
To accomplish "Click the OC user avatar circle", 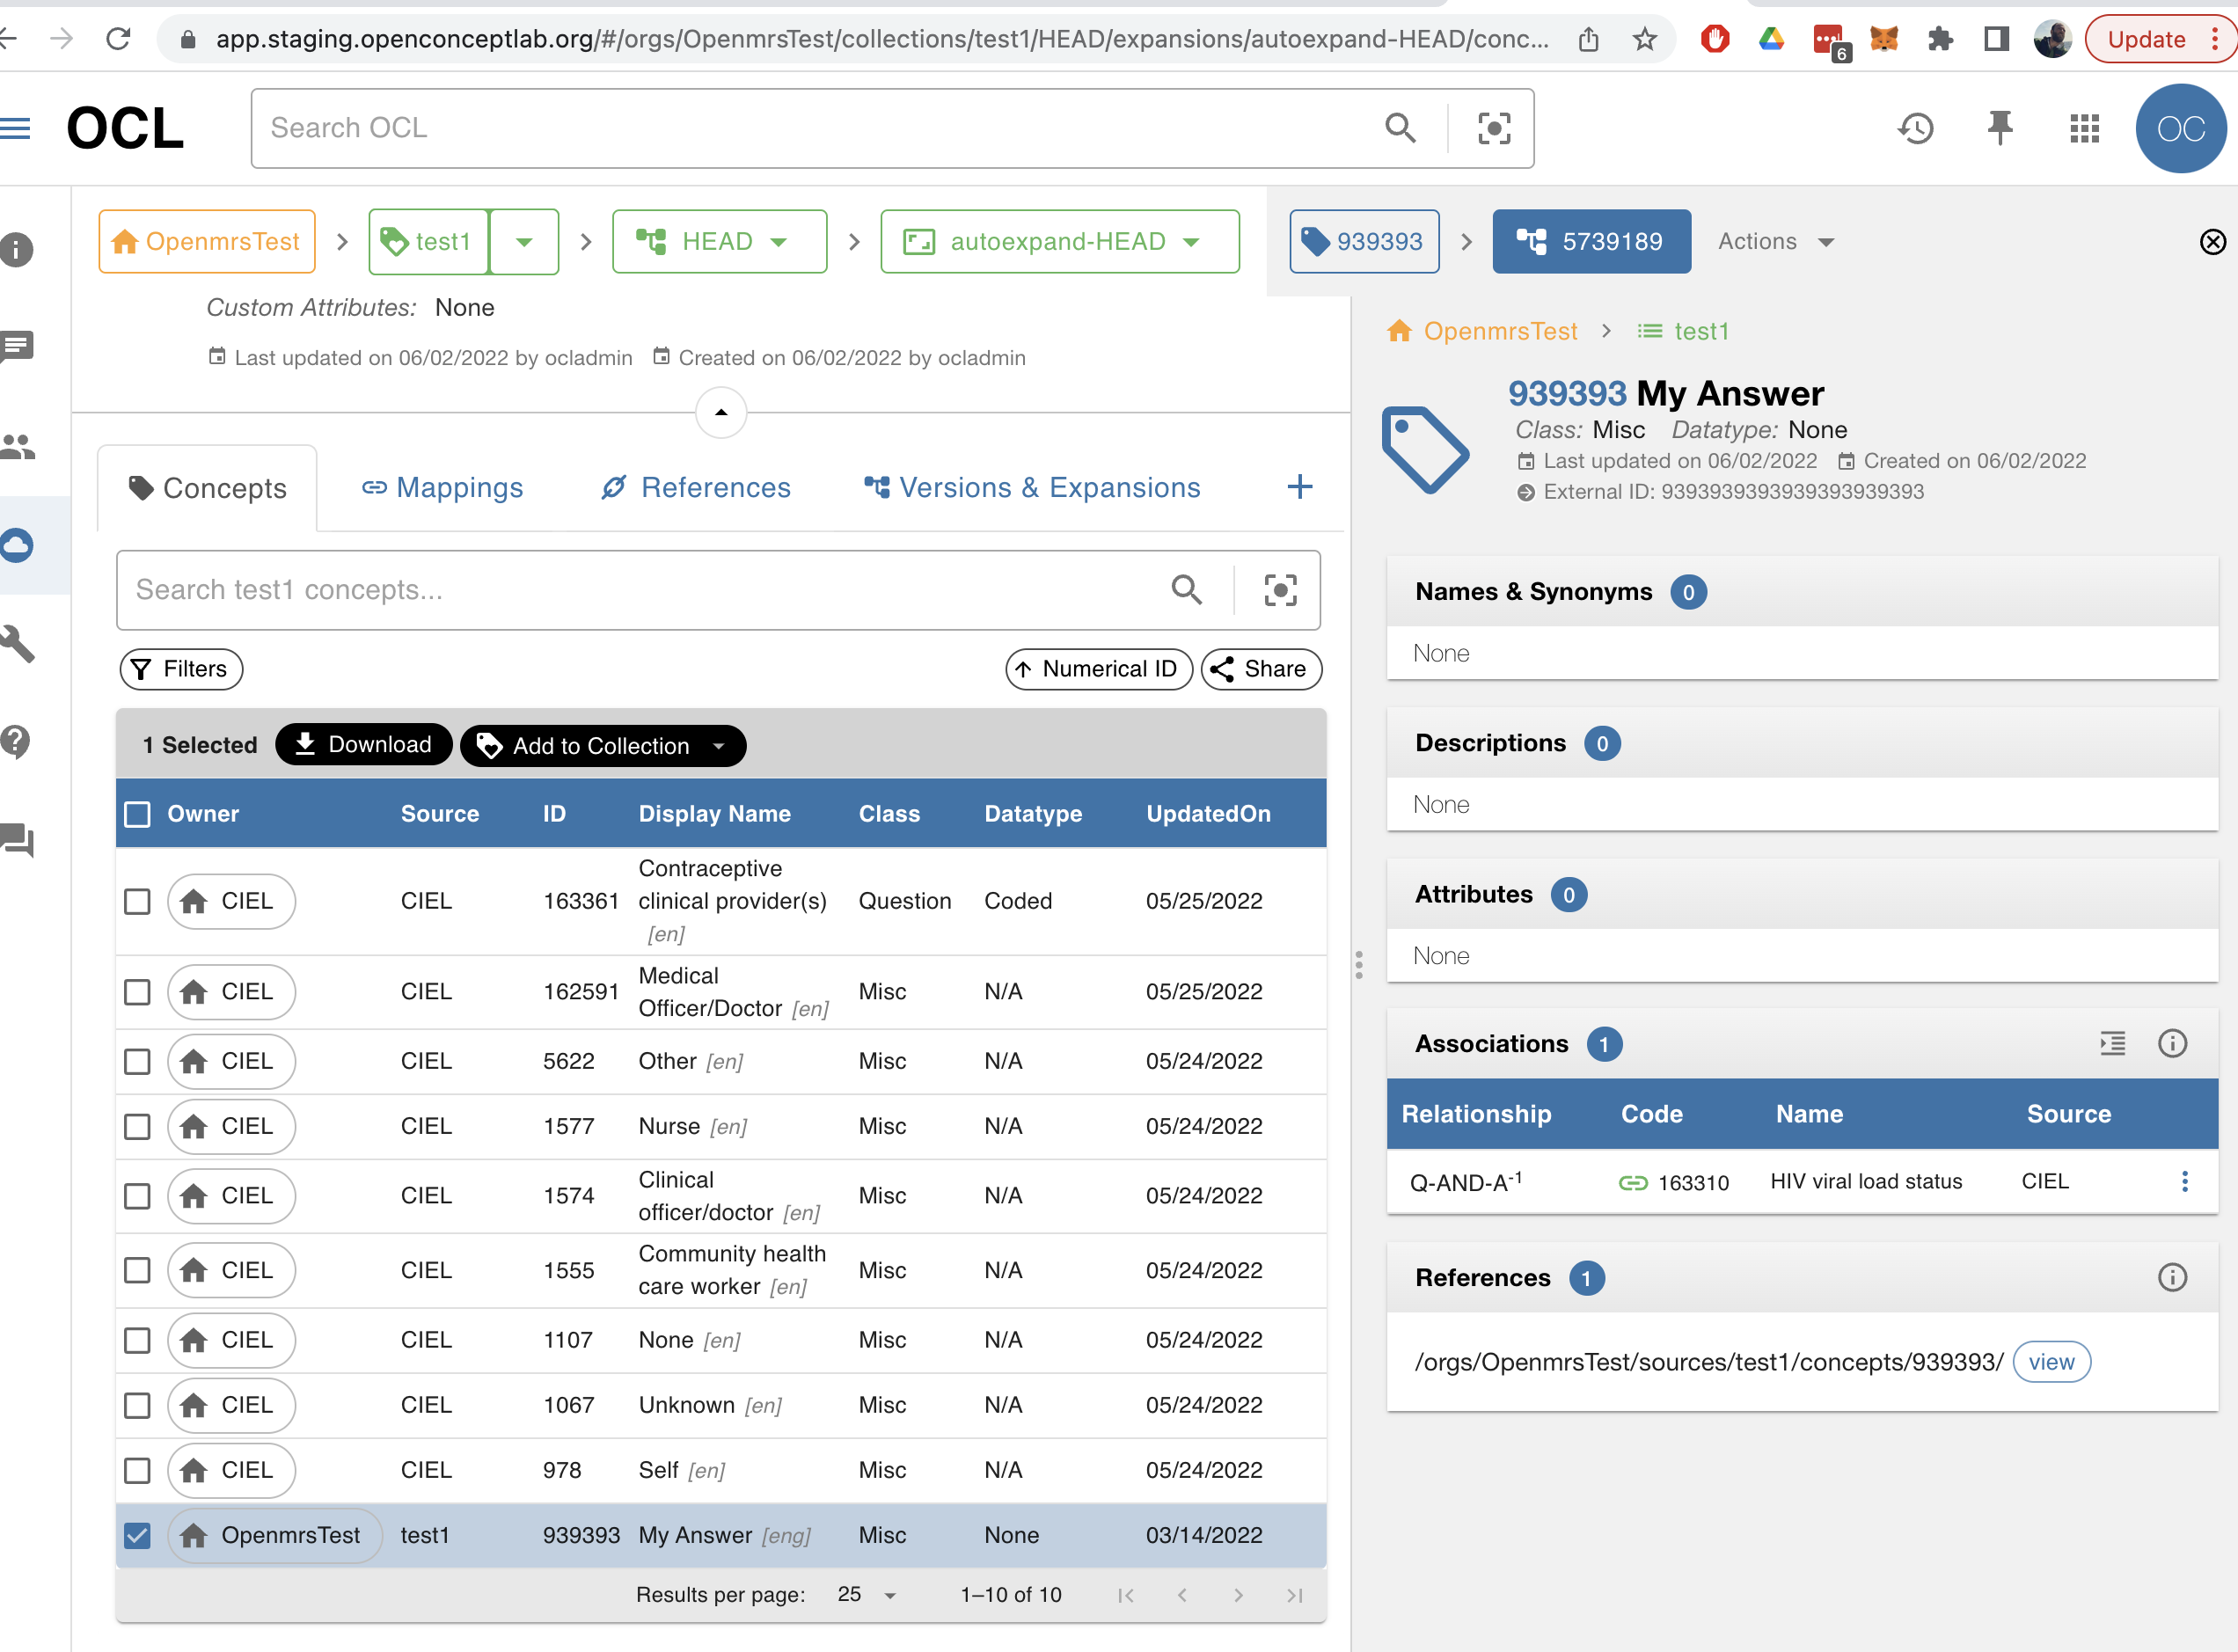I will pyautogui.click(x=2180, y=128).
